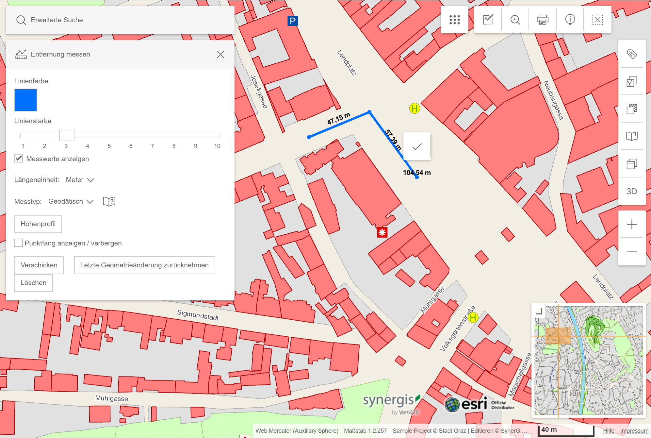This screenshot has width=651, height=438.
Task: Confirm measurement with the checkmark on map
Action: tap(416, 147)
